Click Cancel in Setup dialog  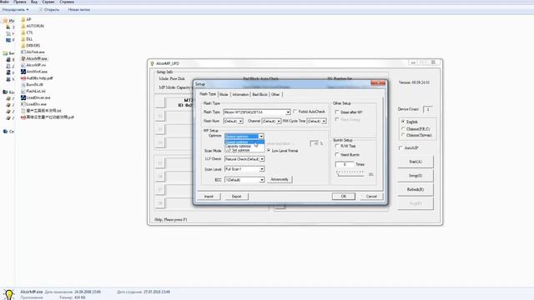click(371, 197)
